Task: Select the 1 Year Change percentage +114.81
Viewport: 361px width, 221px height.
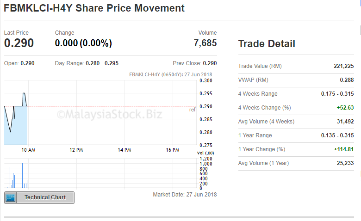Action: 344,149
